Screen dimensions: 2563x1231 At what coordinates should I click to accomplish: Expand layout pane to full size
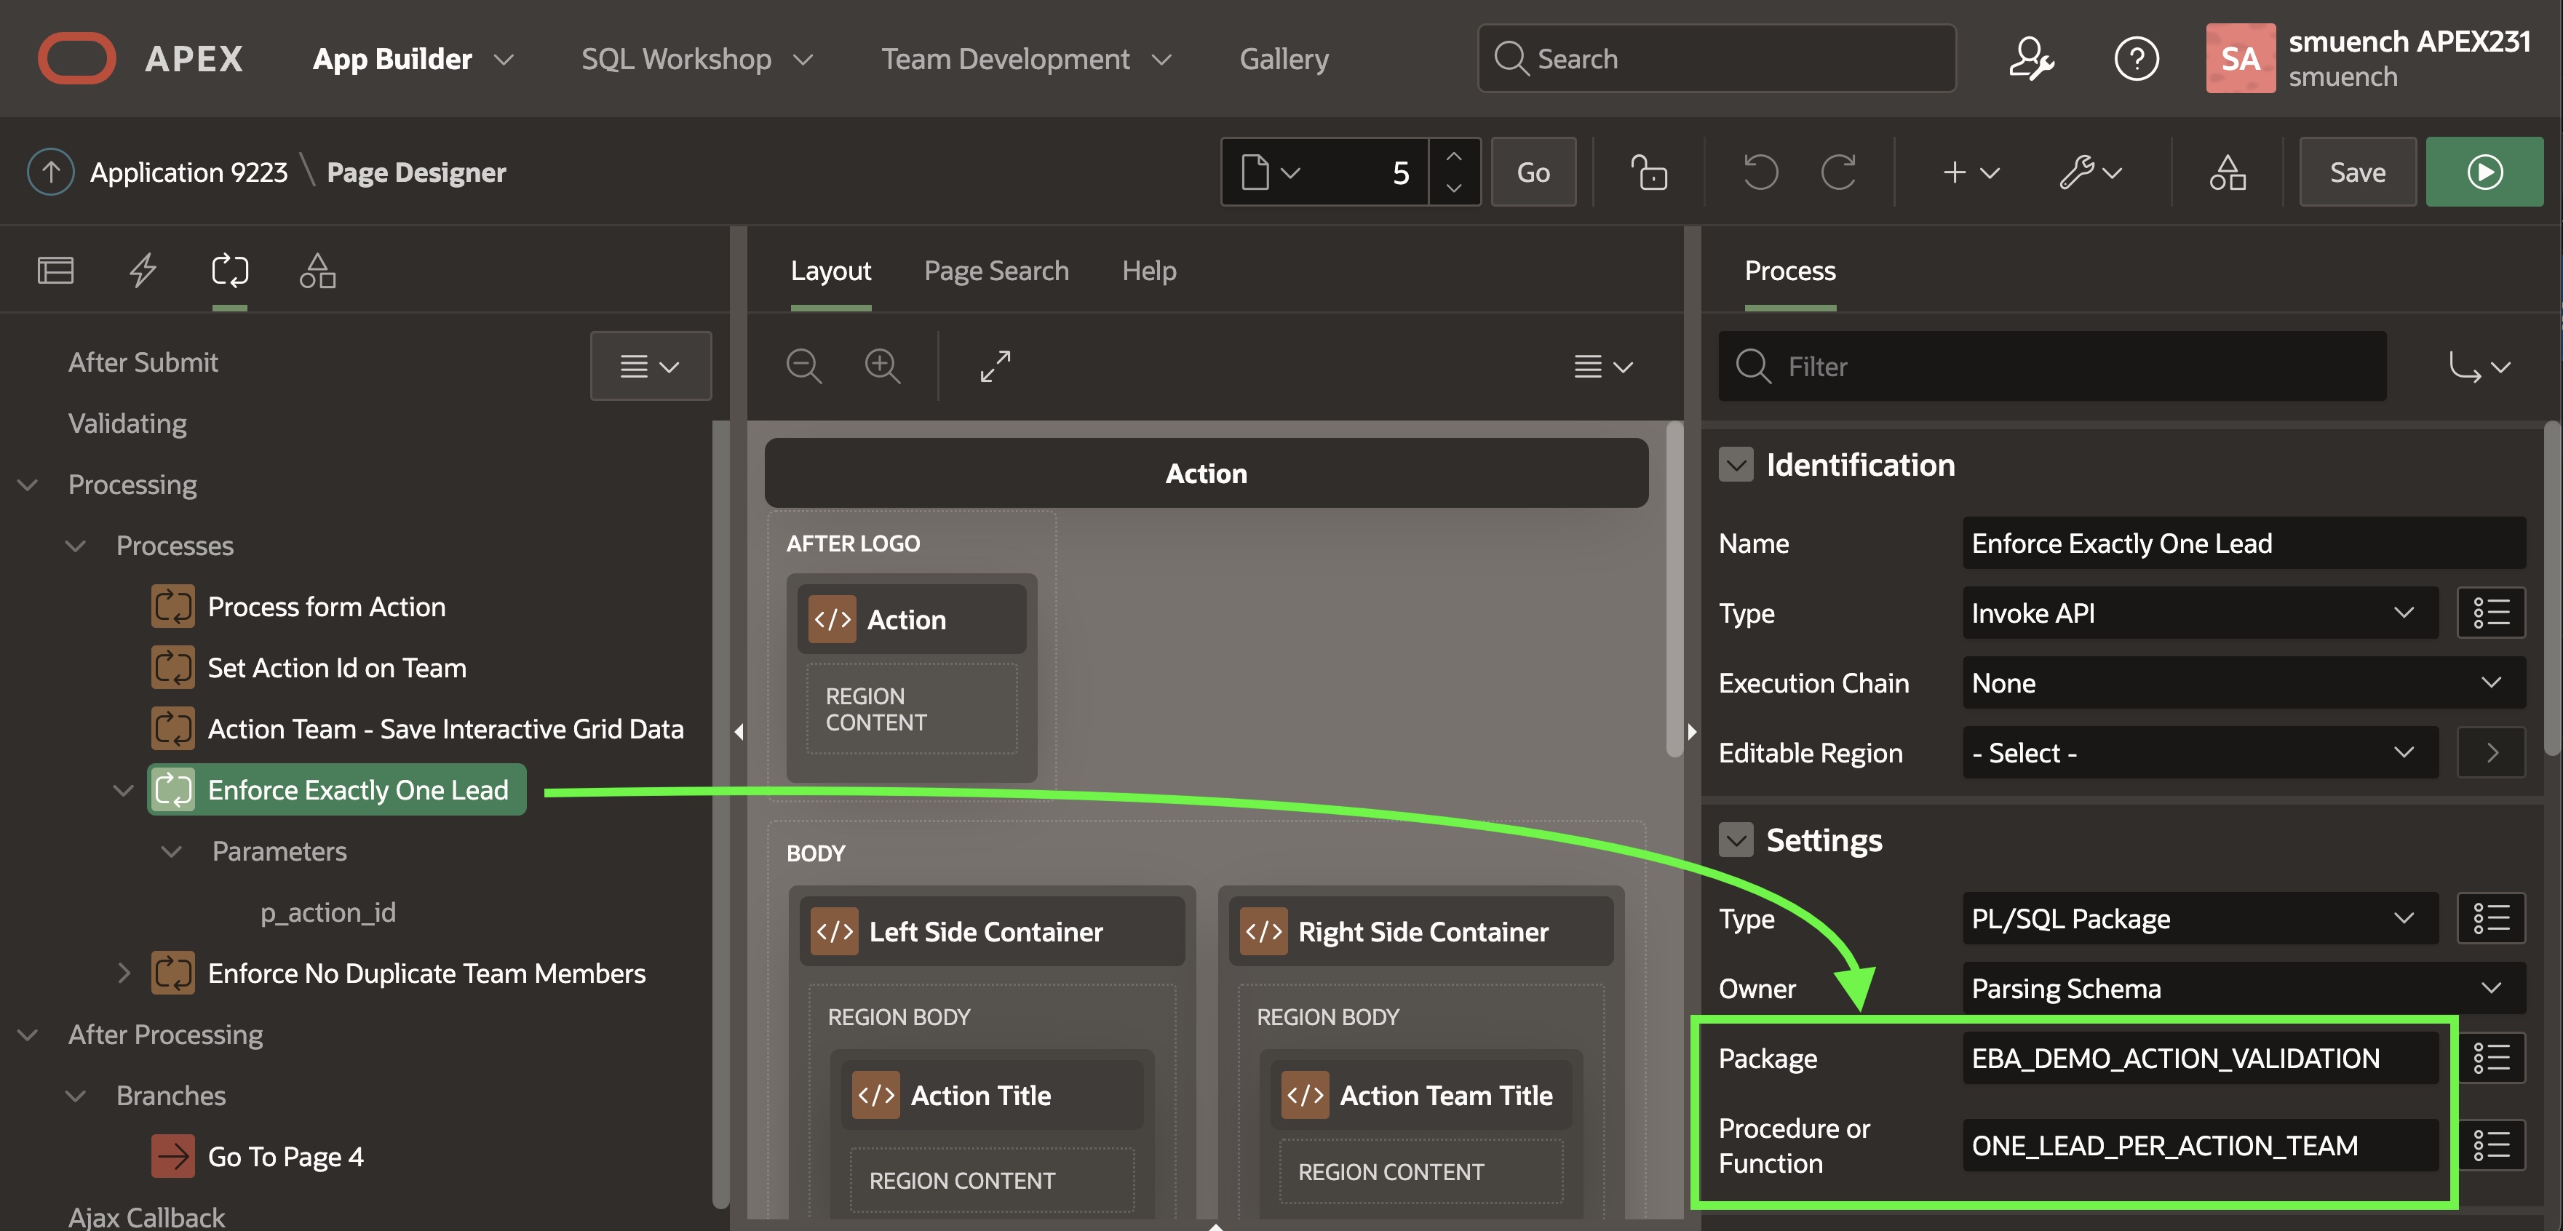[x=995, y=366]
